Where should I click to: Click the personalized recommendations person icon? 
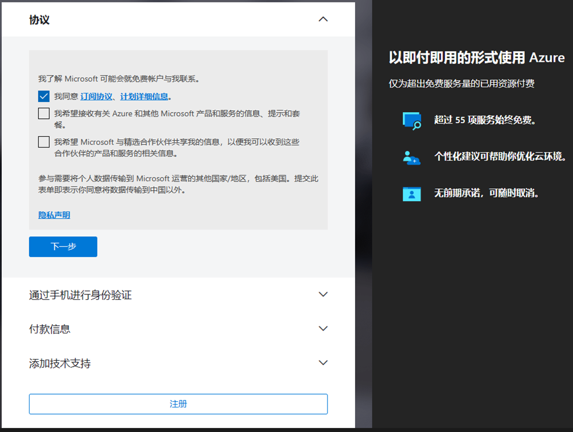point(412,156)
